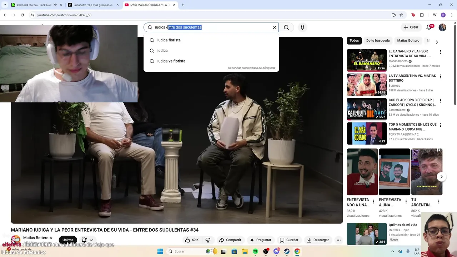Select suggestion 'iudica'
The image size is (457, 257).
point(211,51)
